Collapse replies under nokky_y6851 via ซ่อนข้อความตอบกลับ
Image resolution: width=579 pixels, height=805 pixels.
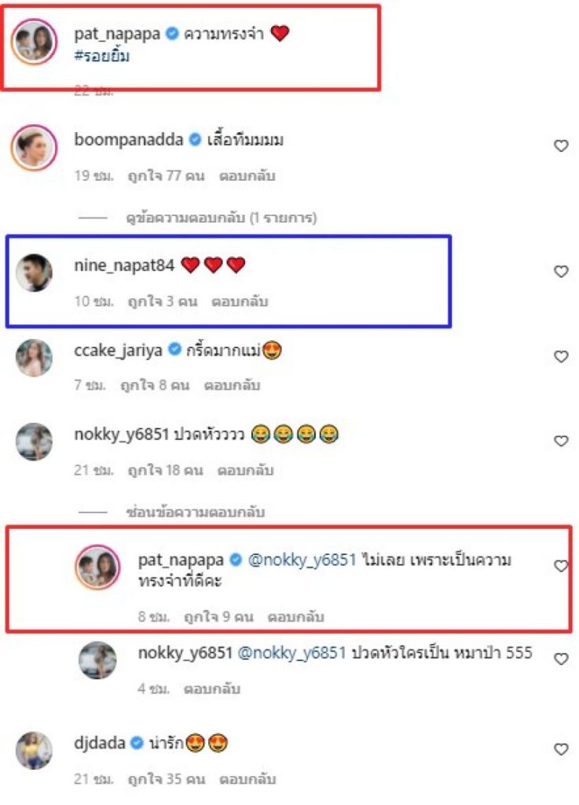[x=196, y=512]
